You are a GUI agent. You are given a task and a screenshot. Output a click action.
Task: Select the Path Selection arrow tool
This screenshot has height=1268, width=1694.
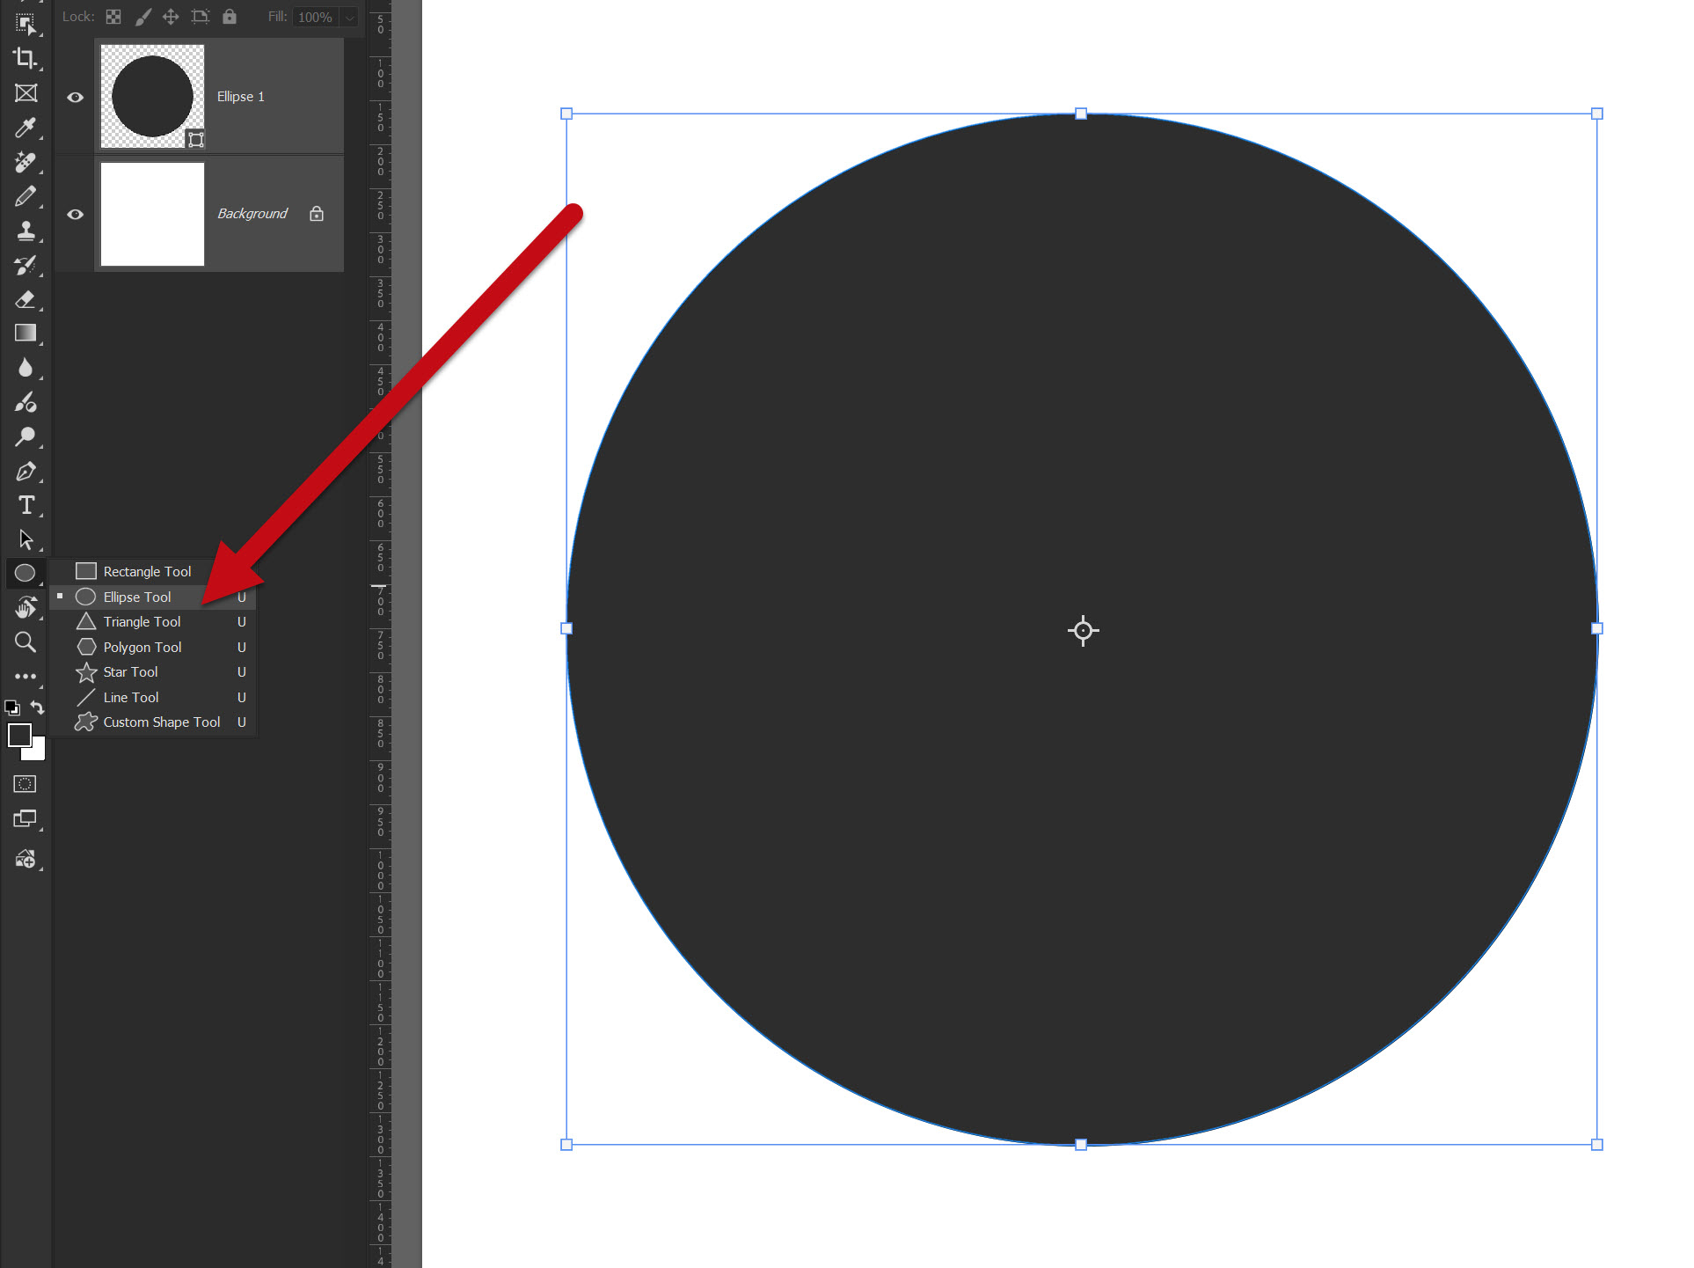point(25,539)
